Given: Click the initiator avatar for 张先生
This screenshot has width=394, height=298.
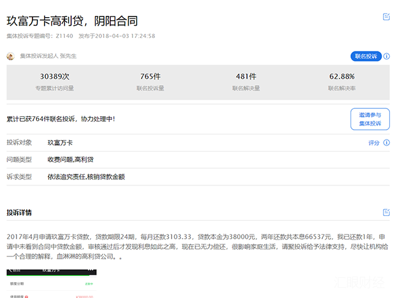Looking at the screenshot, I should (10, 56).
